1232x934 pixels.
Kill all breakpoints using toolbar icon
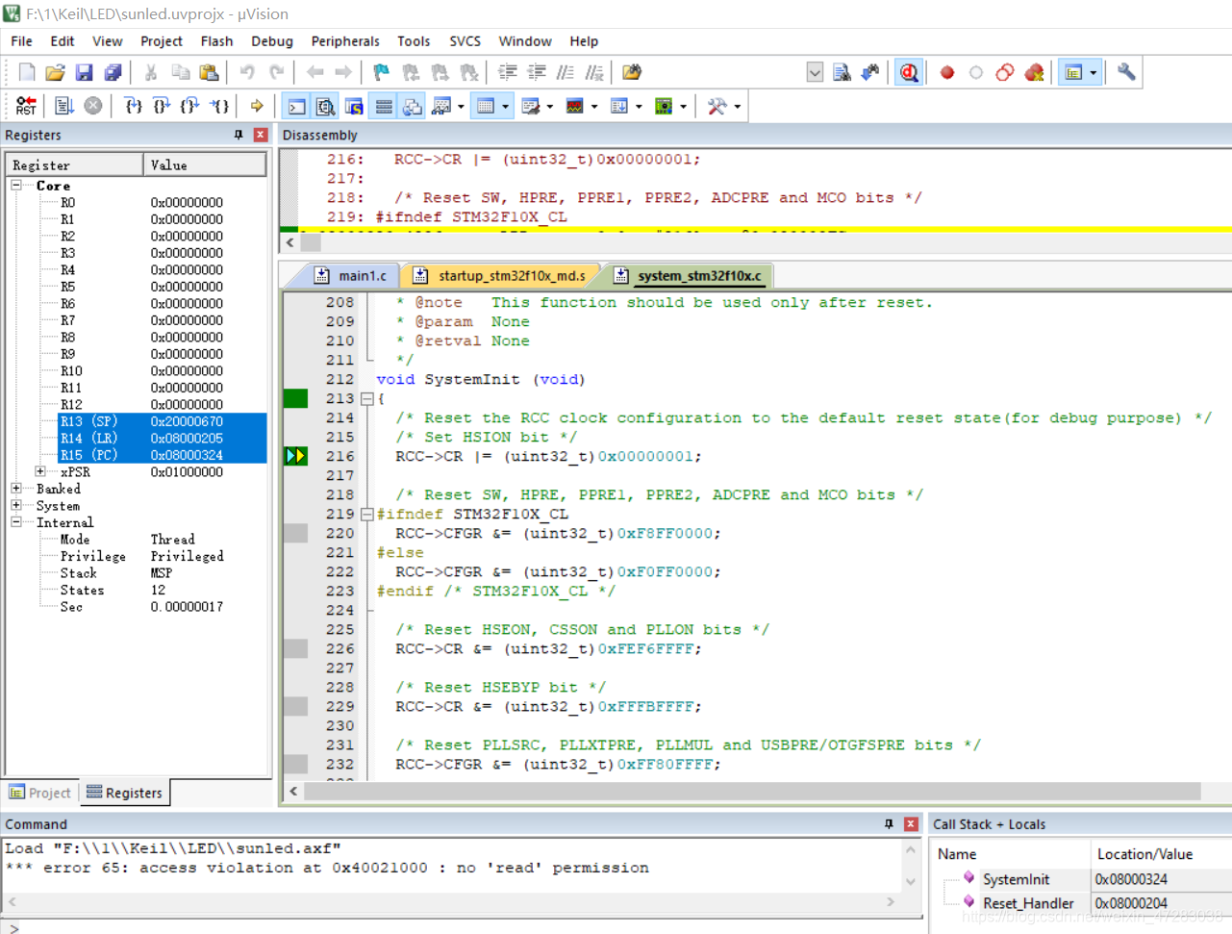pyautogui.click(x=1034, y=71)
